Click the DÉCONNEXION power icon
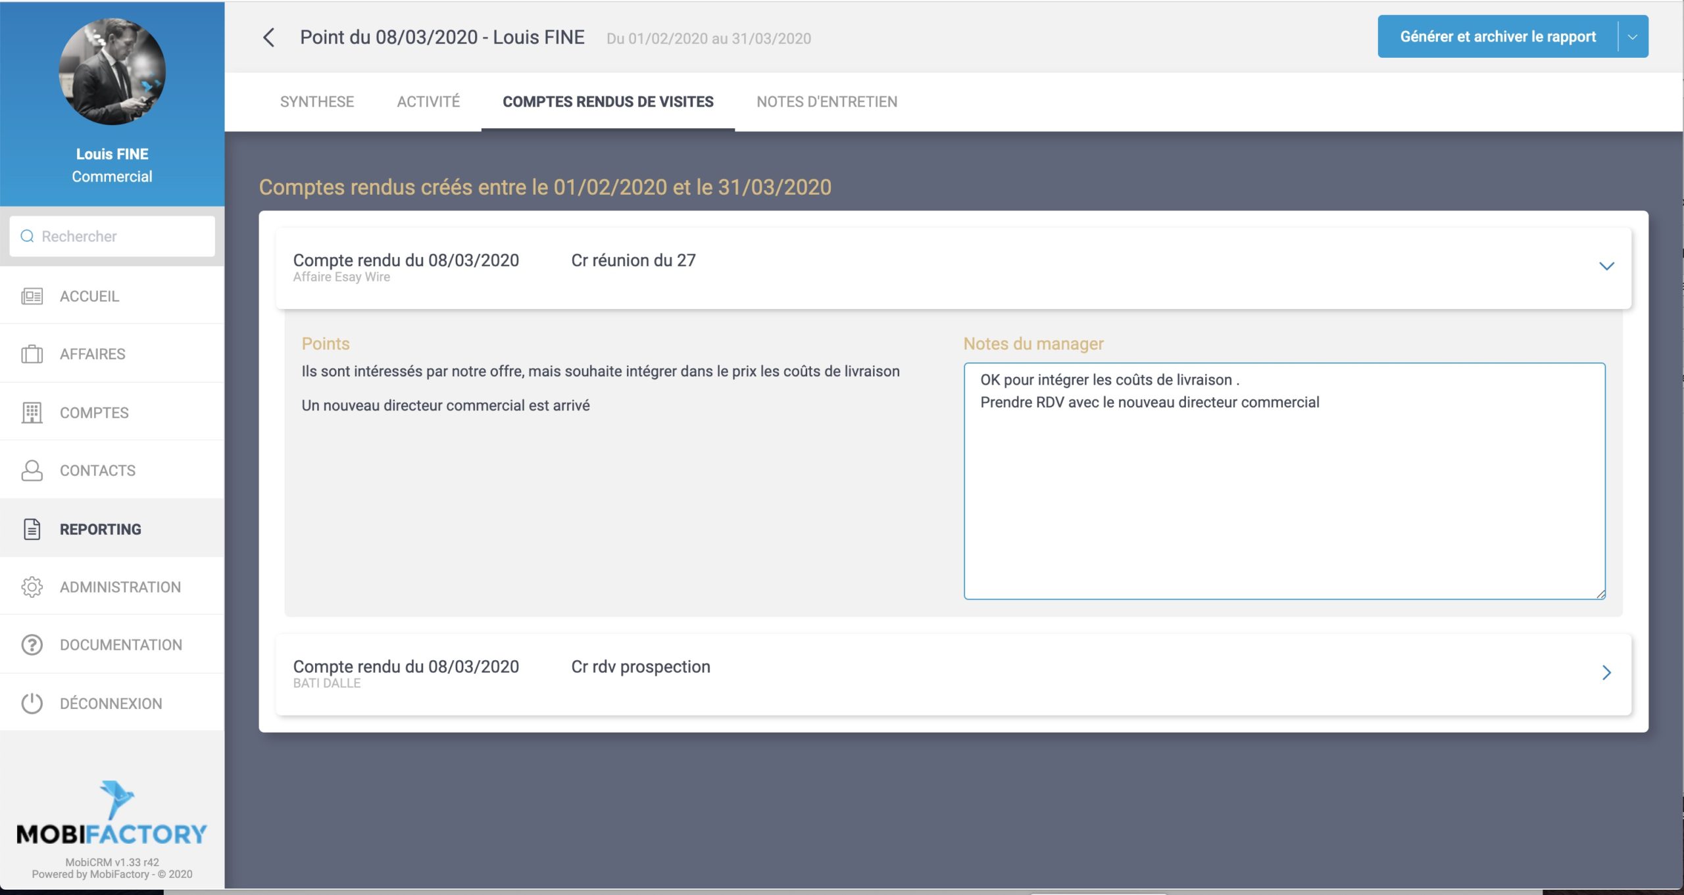The height and width of the screenshot is (895, 1684). tap(32, 702)
